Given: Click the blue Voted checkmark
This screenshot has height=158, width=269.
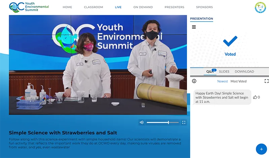Looking at the screenshot, I should (x=230, y=41).
